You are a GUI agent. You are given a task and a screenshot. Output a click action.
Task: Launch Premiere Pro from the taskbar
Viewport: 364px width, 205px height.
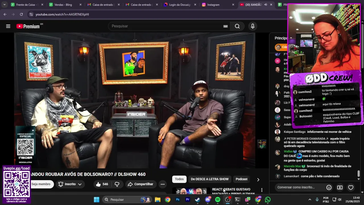(188, 200)
